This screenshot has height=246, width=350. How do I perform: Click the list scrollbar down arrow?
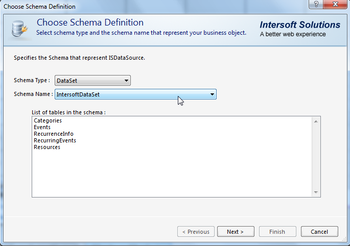click(x=316, y=192)
